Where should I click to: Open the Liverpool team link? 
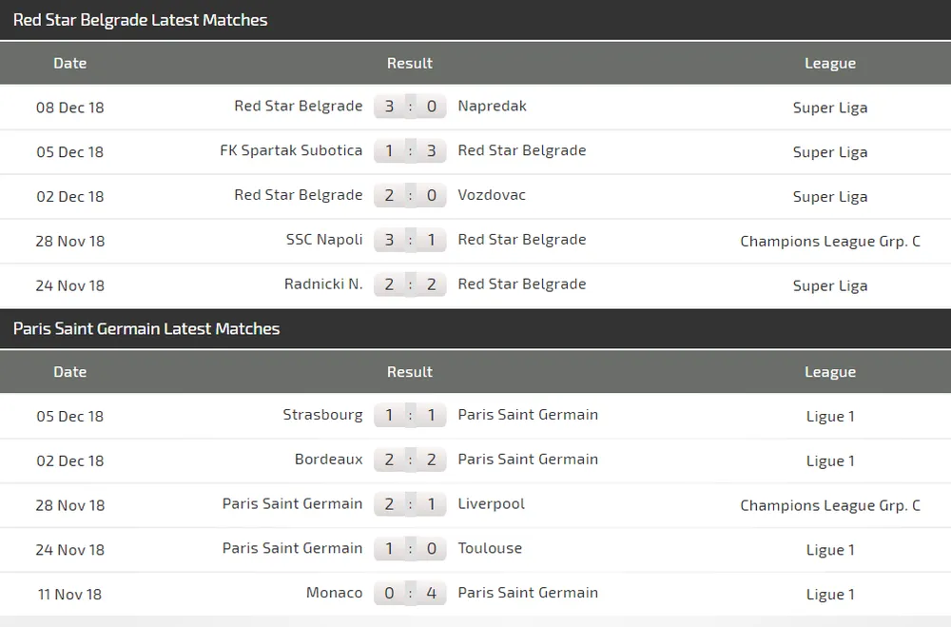[491, 503]
